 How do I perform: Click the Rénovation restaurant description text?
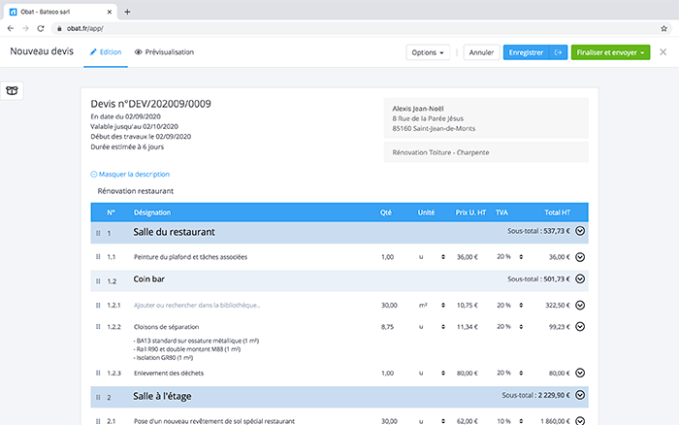[136, 191]
